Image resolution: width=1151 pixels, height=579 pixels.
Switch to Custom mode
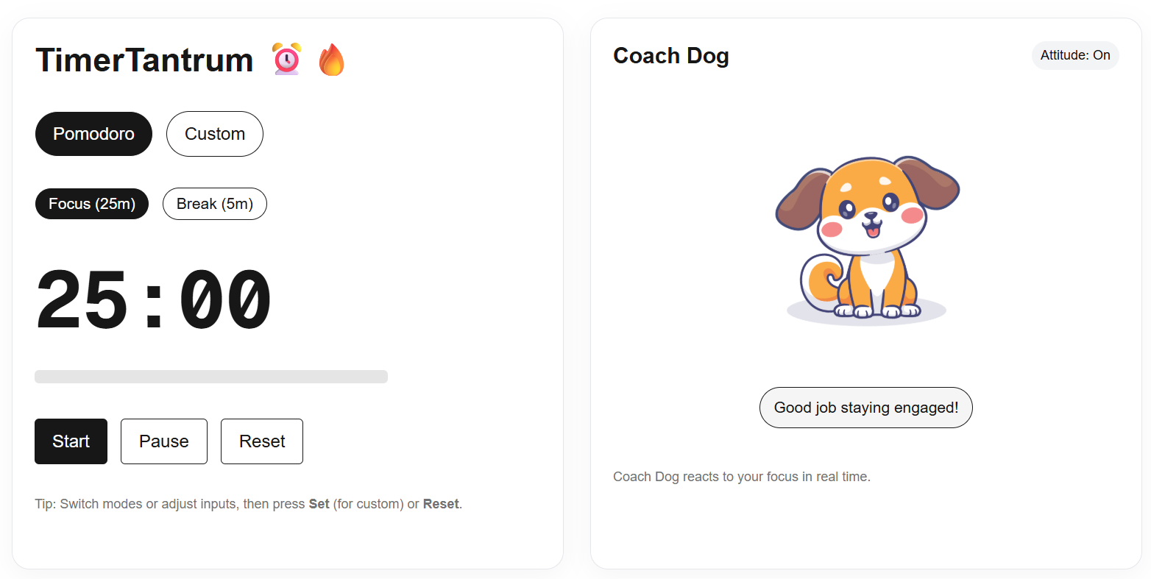coord(215,134)
